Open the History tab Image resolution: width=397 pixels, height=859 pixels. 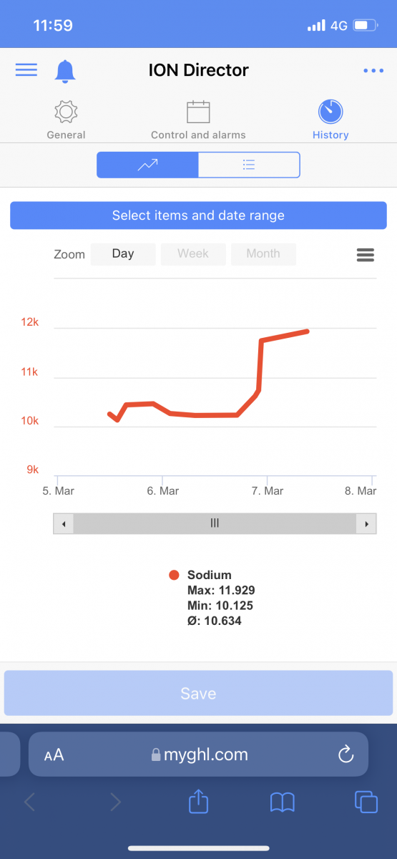330,120
